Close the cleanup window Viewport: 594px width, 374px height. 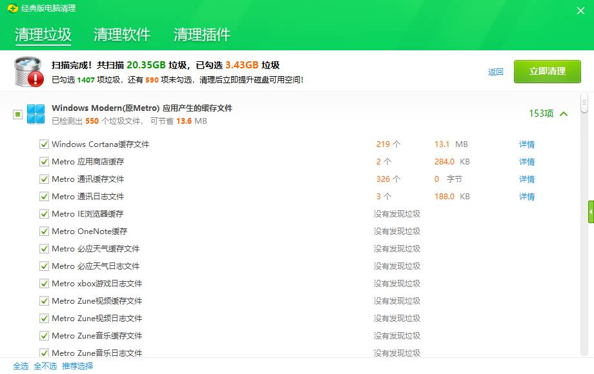click(x=580, y=10)
